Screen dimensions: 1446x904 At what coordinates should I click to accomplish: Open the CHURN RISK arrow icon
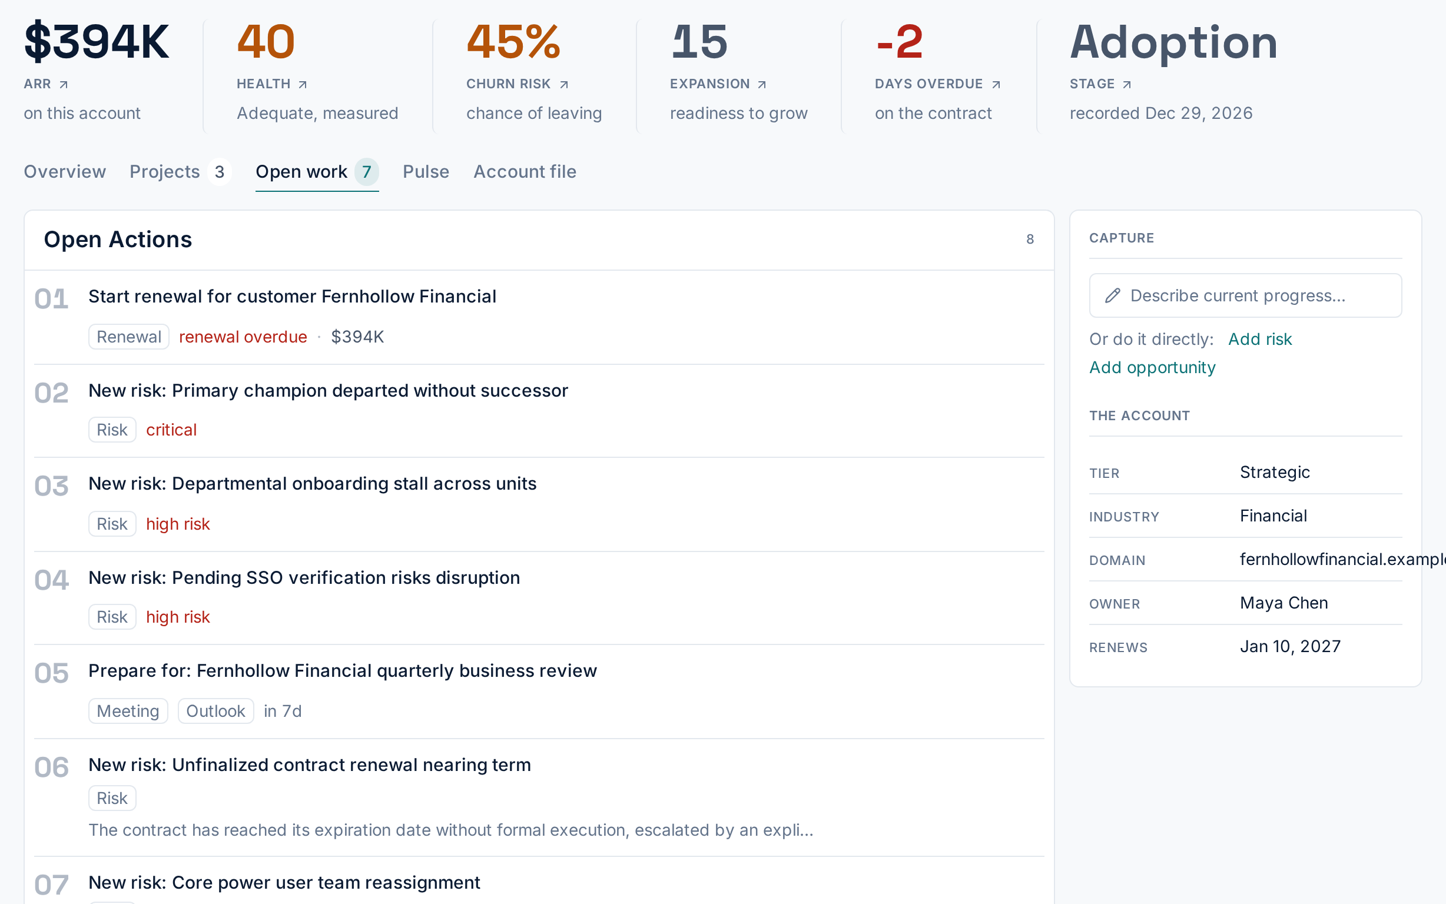[x=564, y=85]
